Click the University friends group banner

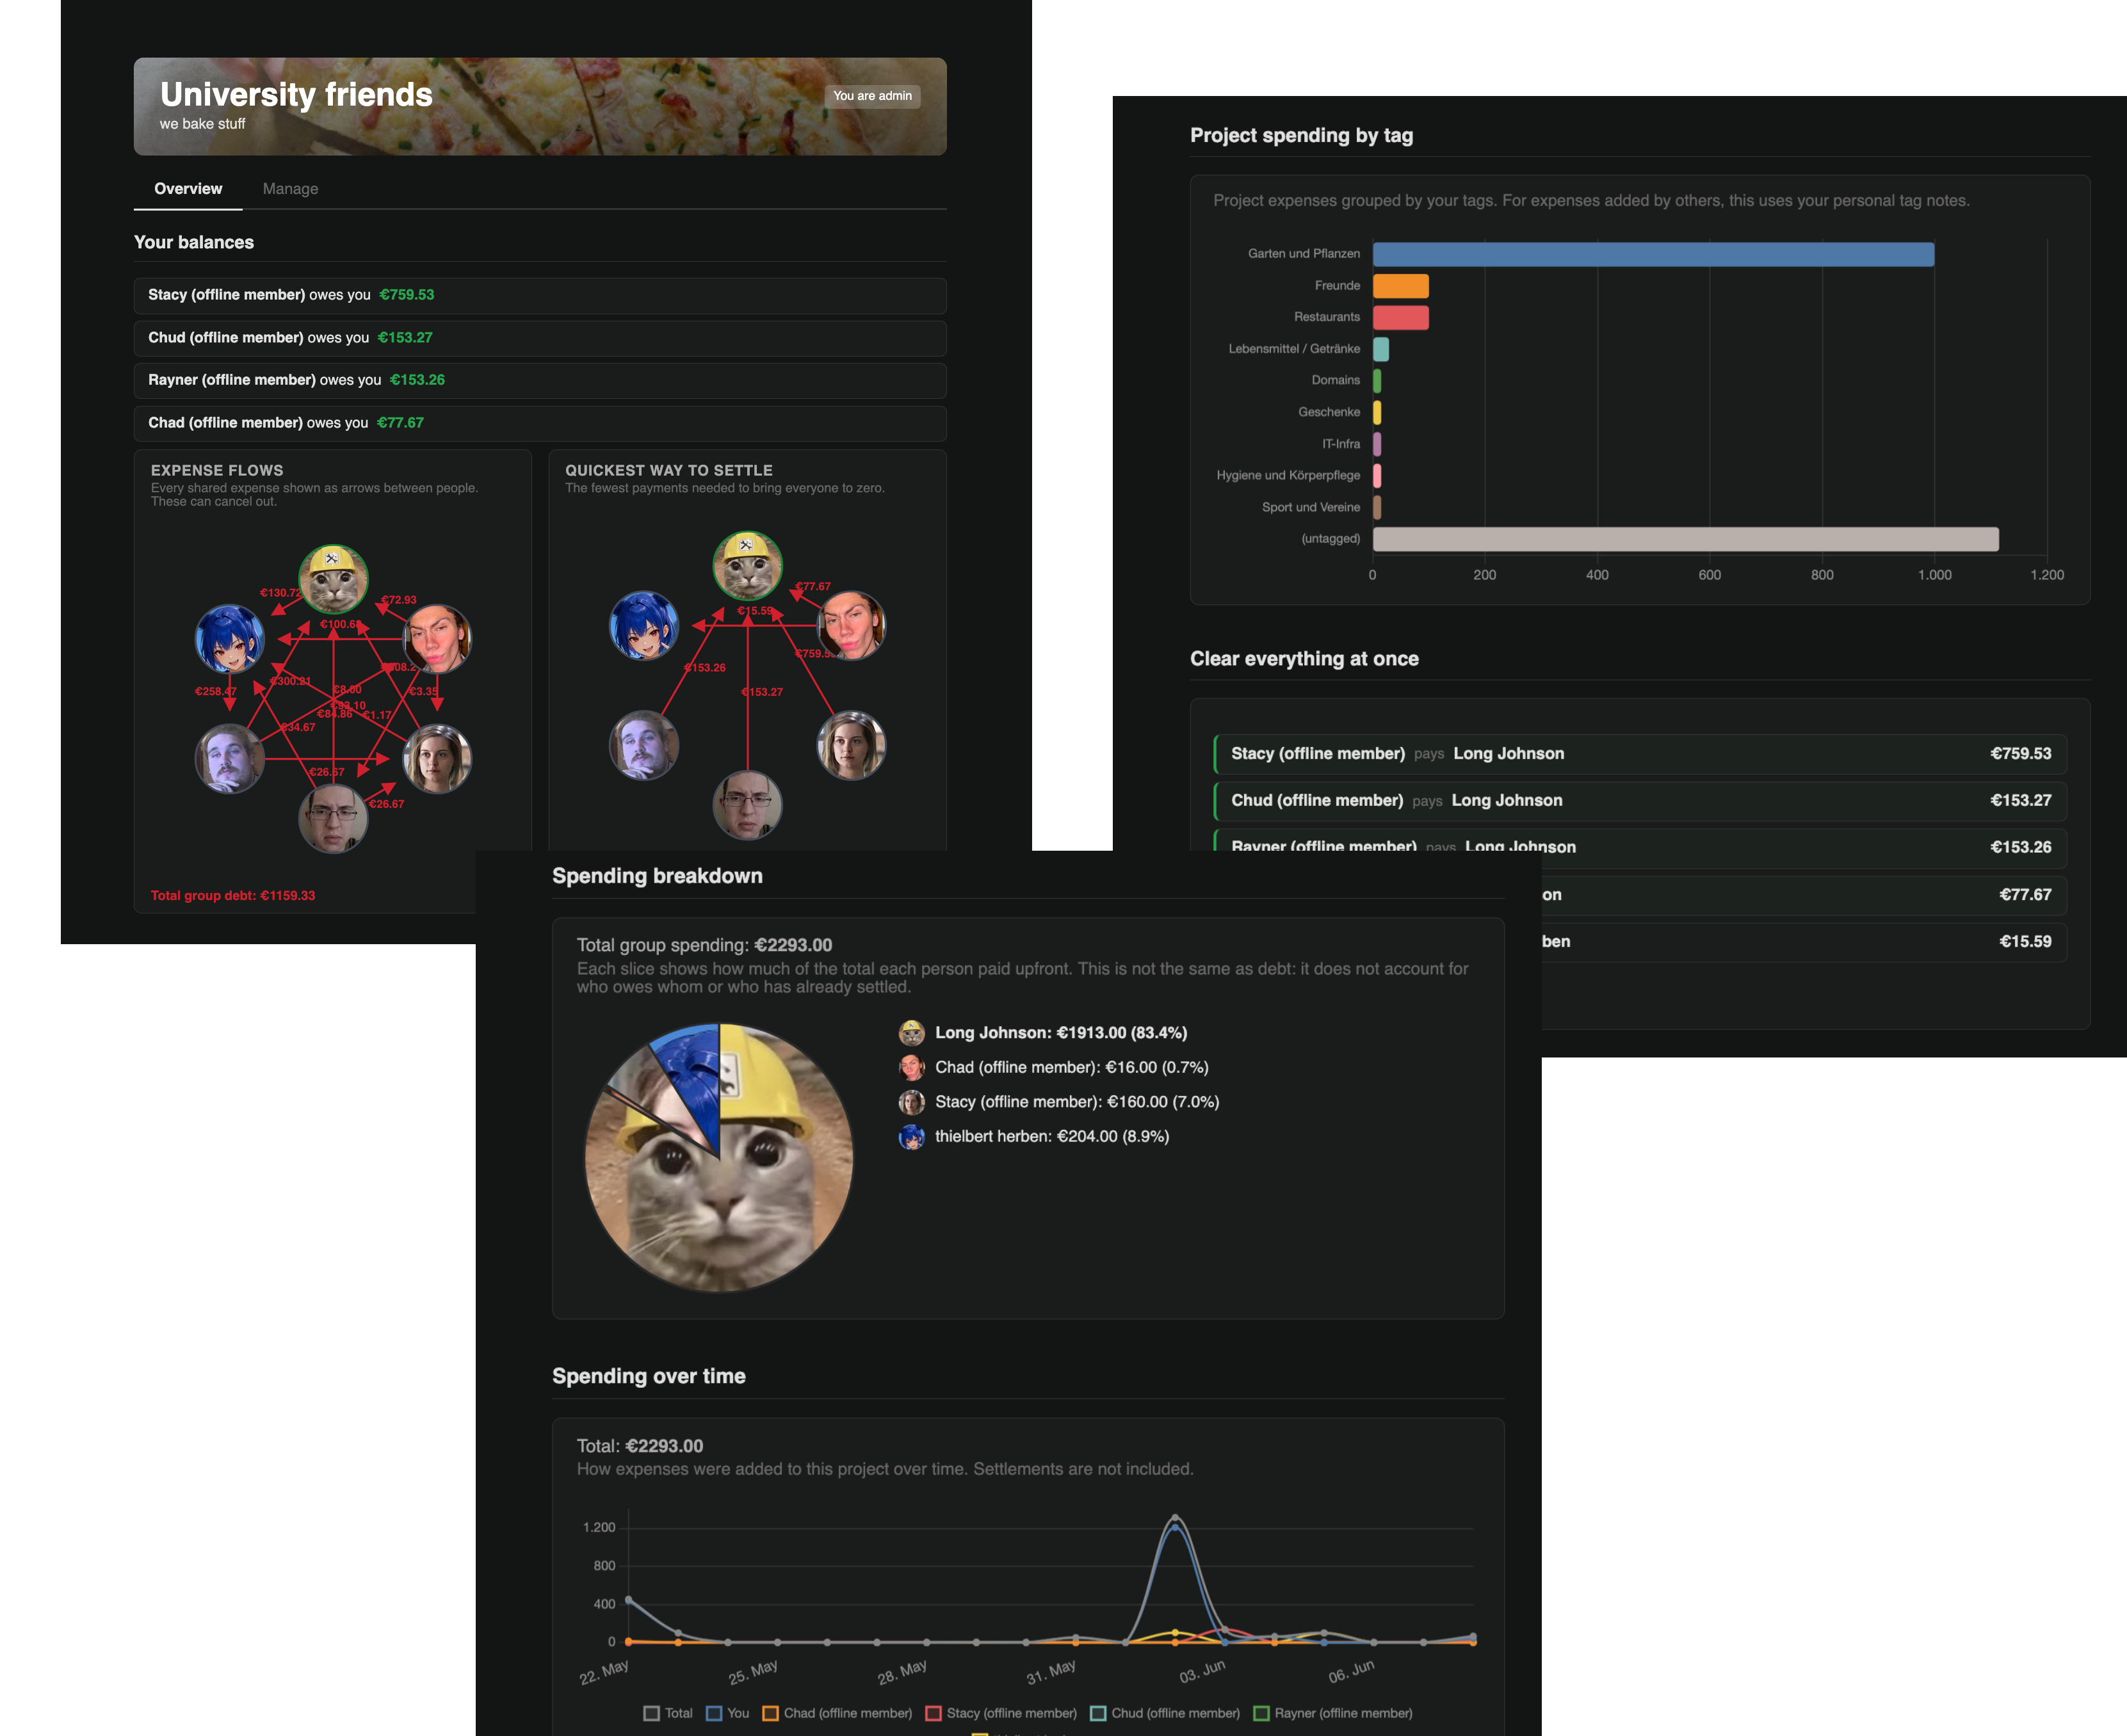[x=540, y=106]
